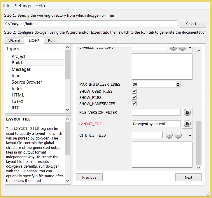Screen dimensions: 212x198
Task: Toggle SHOW_USED_FILES checkbox
Action: [134, 91]
